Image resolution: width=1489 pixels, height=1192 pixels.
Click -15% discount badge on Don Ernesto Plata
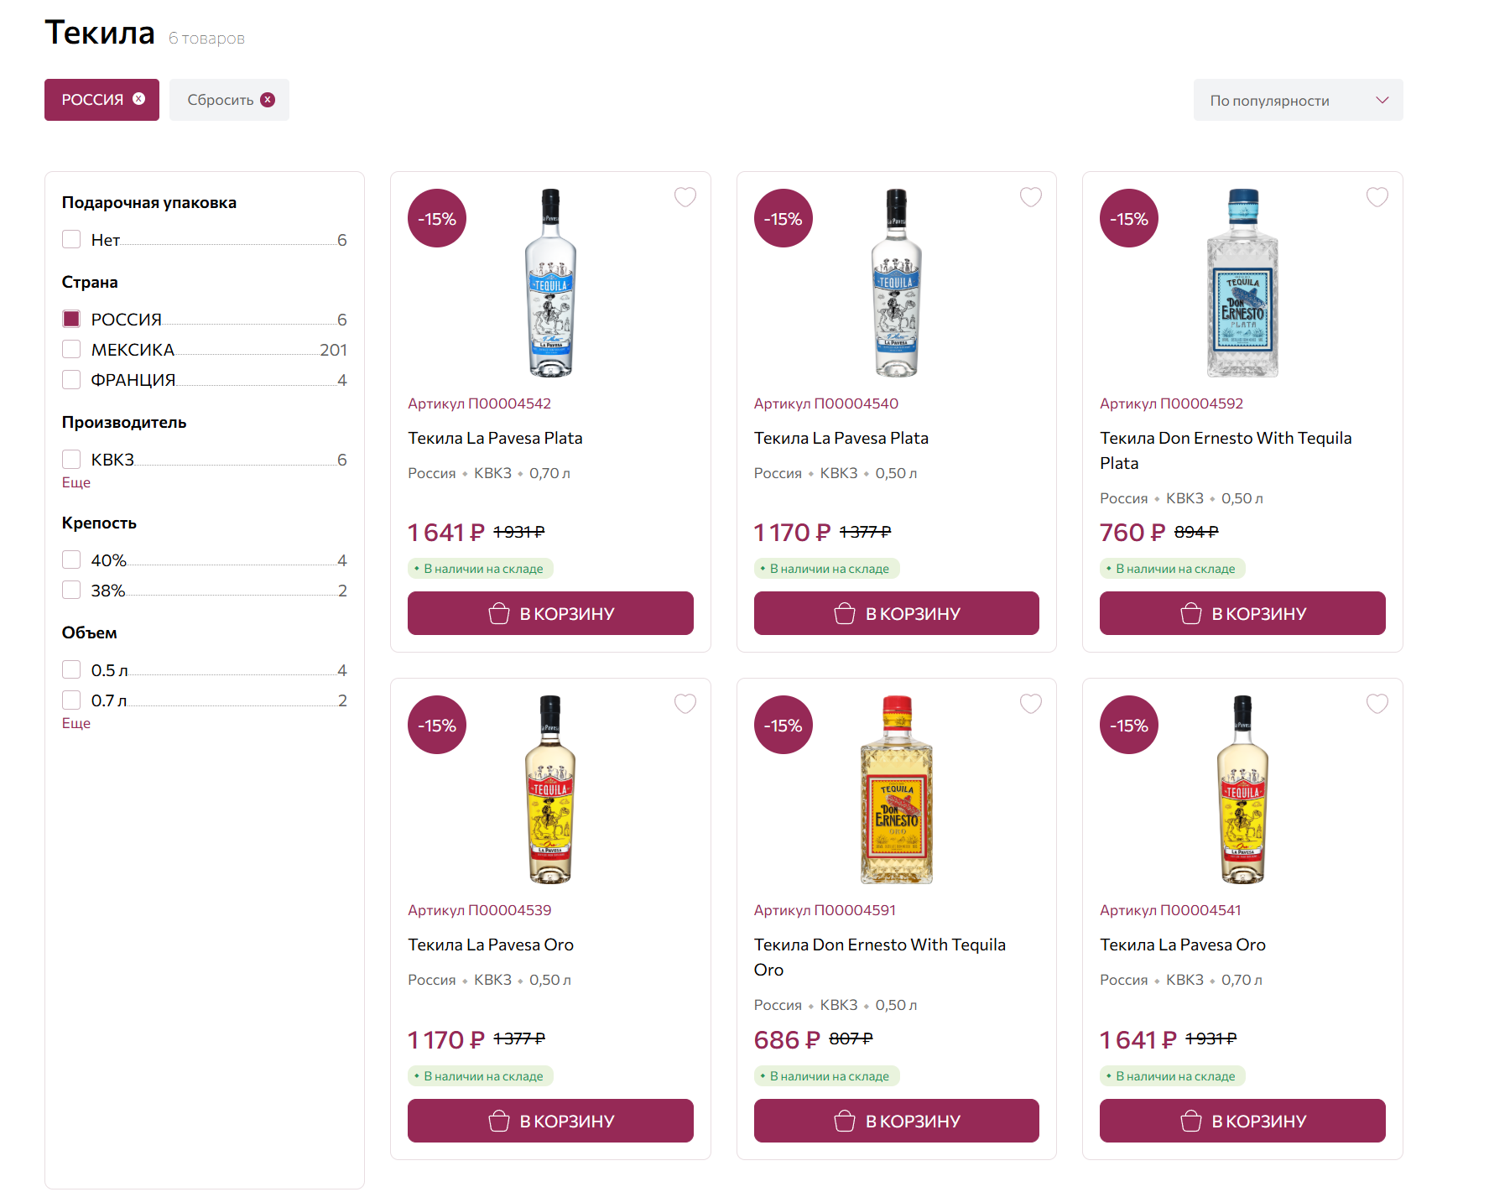click(x=1128, y=219)
